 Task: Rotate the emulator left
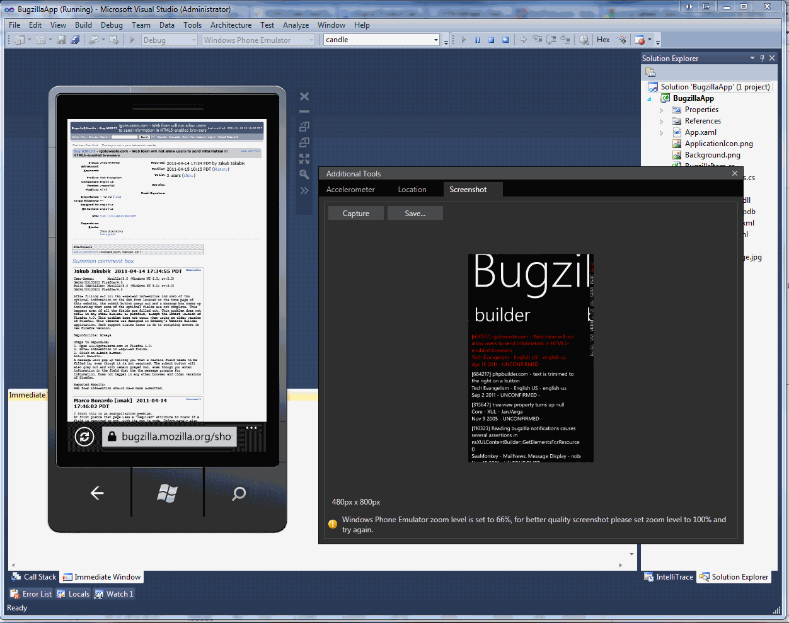[304, 127]
